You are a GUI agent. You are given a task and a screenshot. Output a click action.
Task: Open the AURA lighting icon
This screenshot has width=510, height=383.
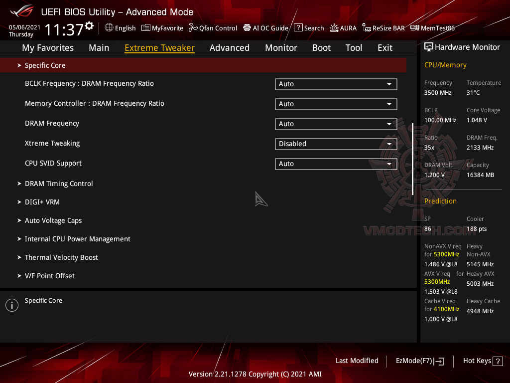tap(334, 28)
